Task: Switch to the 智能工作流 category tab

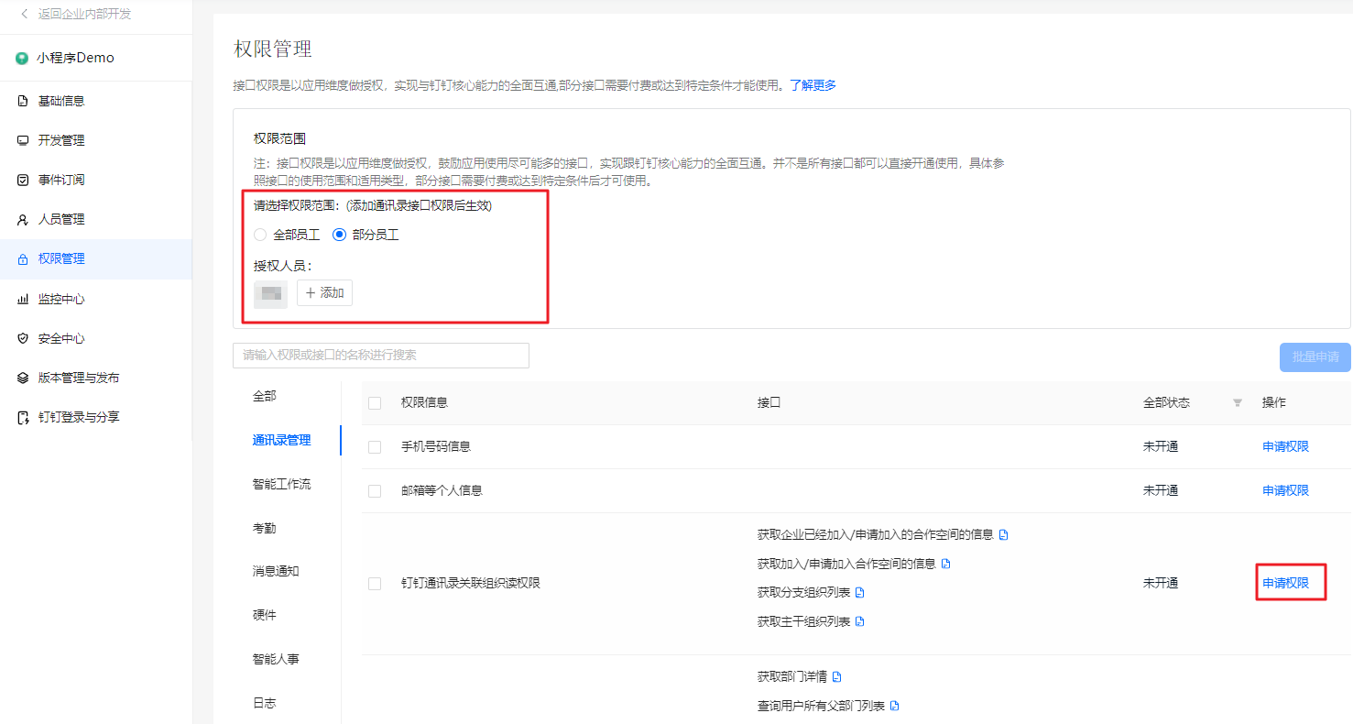Action: 281,484
